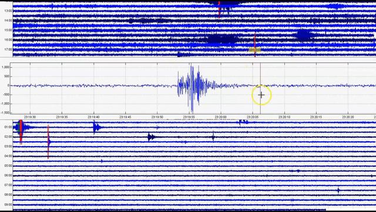Click the 23:20:15 time axis tick
This screenshot has height=212, width=376.
316,117
